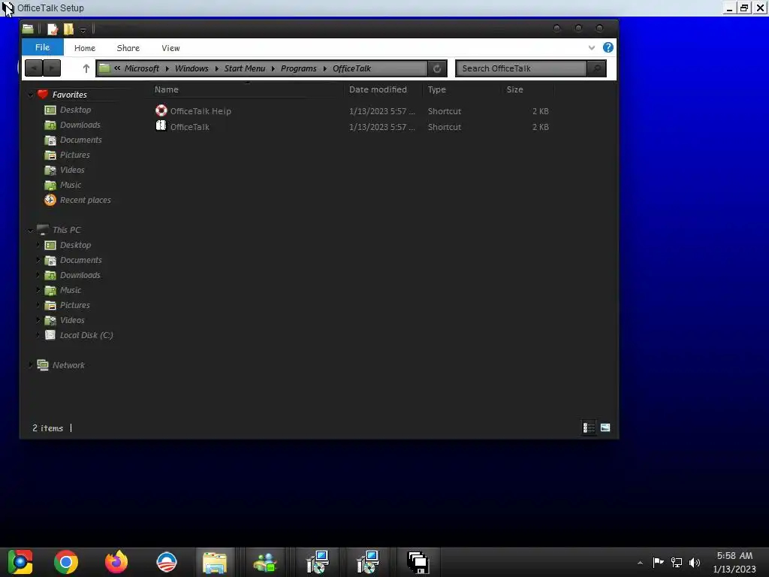Select Music under This PC
Image resolution: width=769 pixels, height=577 pixels.
pyautogui.click(x=71, y=290)
